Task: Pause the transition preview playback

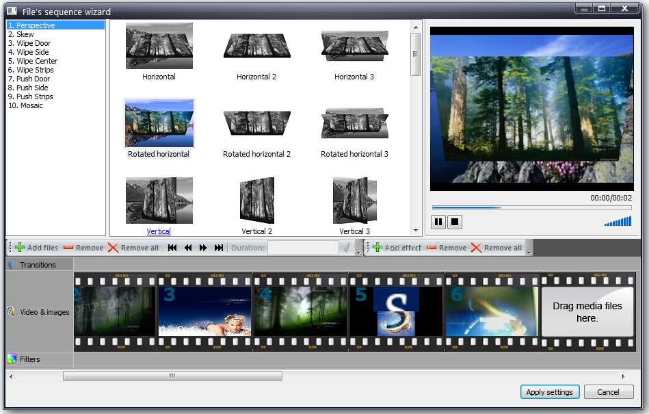Action: coord(437,222)
